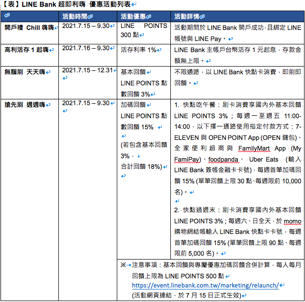Select the '活動時間' column header
Image resolution: width=305 pixels, height=302 pixels.
pos(75,16)
